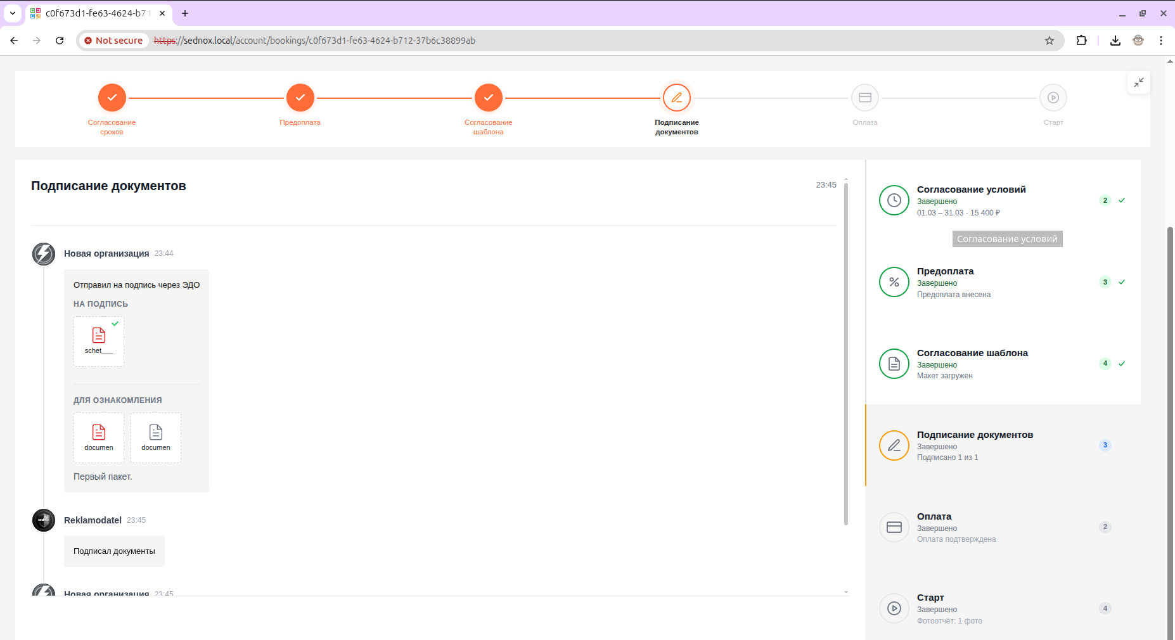Click the green checkmark beside Согласование условий
1175x640 pixels.
coord(1122,200)
